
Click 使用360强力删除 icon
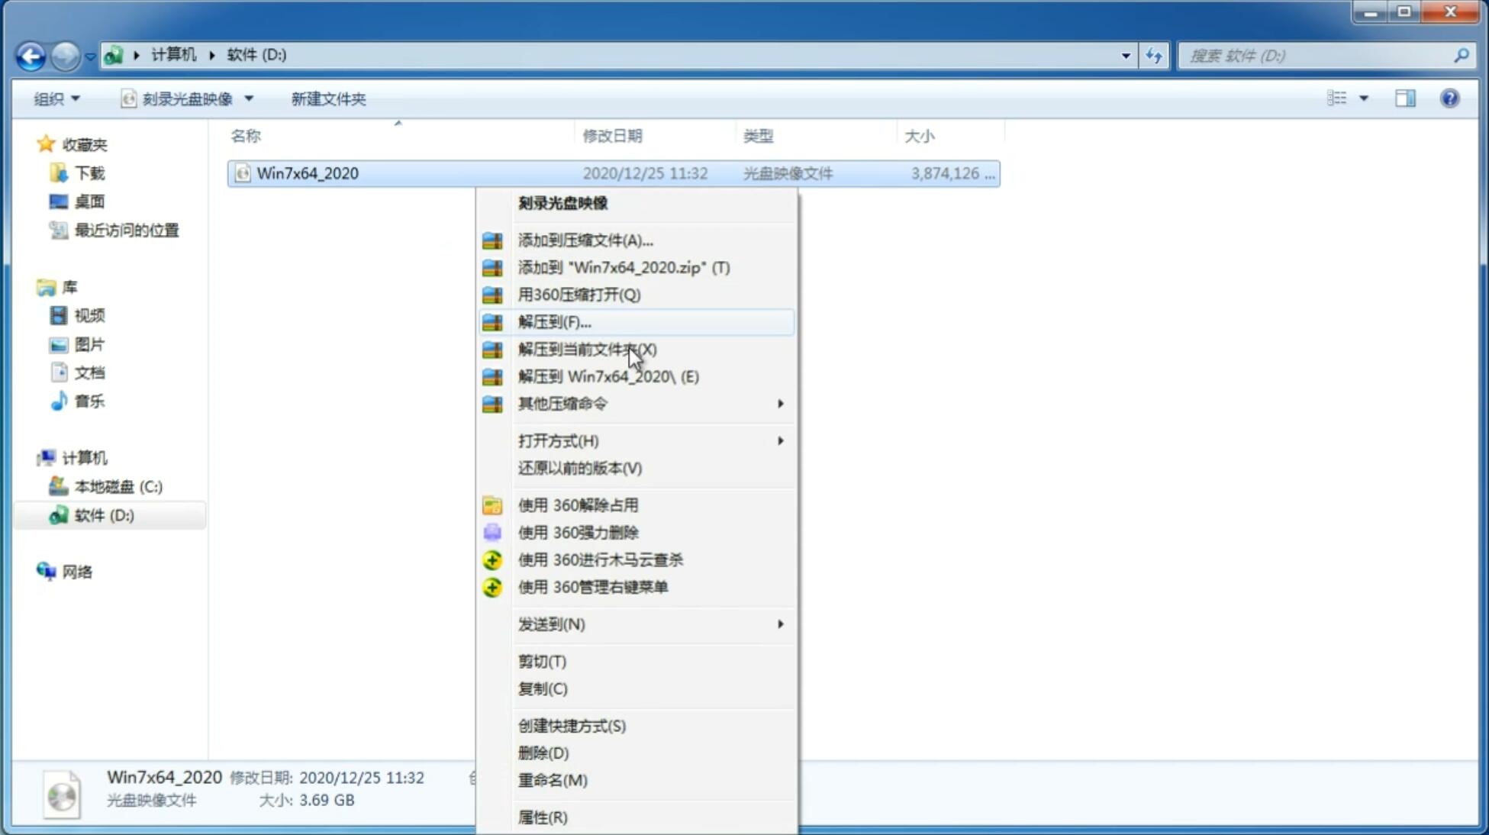click(x=494, y=532)
